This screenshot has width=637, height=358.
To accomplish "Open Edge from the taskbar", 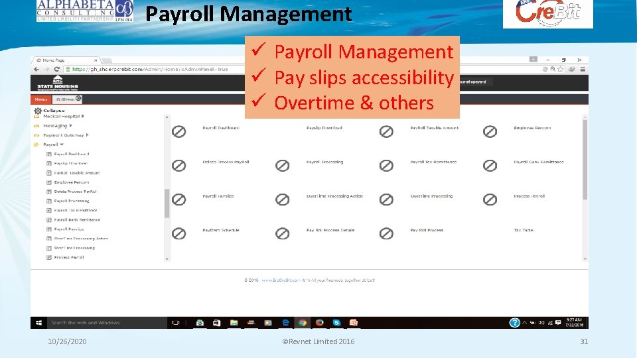I will pyautogui.click(x=285, y=323).
